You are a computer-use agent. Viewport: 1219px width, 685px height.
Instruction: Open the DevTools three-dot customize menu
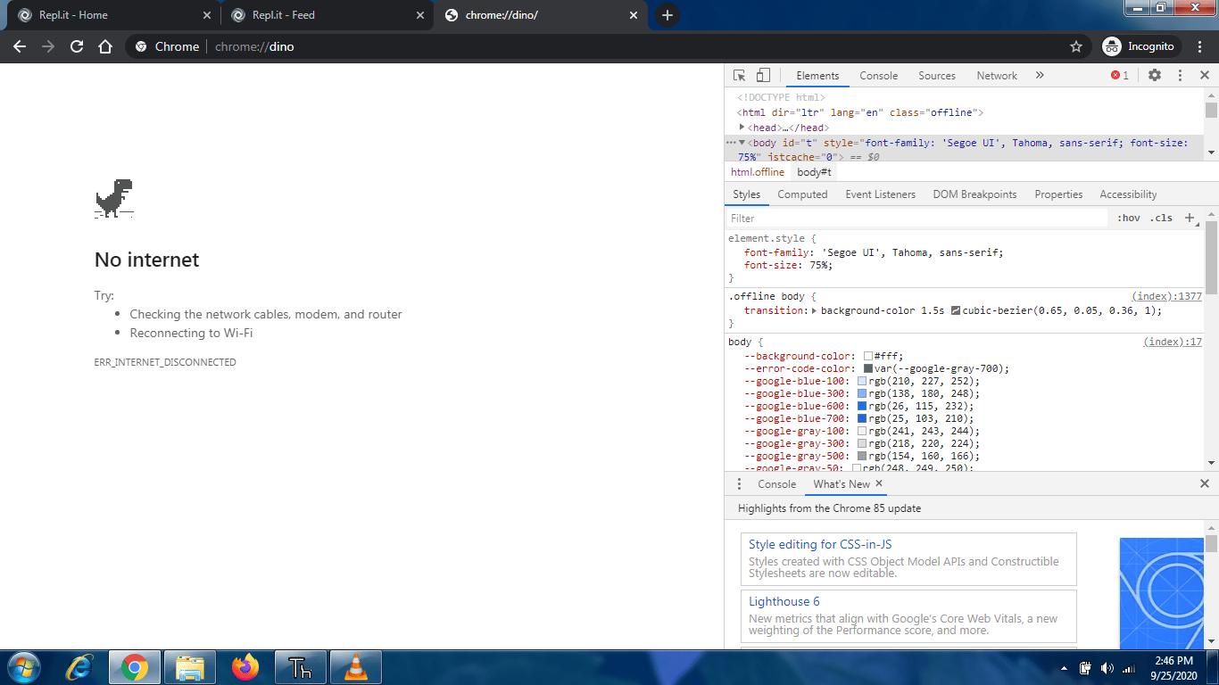tap(1180, 76)
